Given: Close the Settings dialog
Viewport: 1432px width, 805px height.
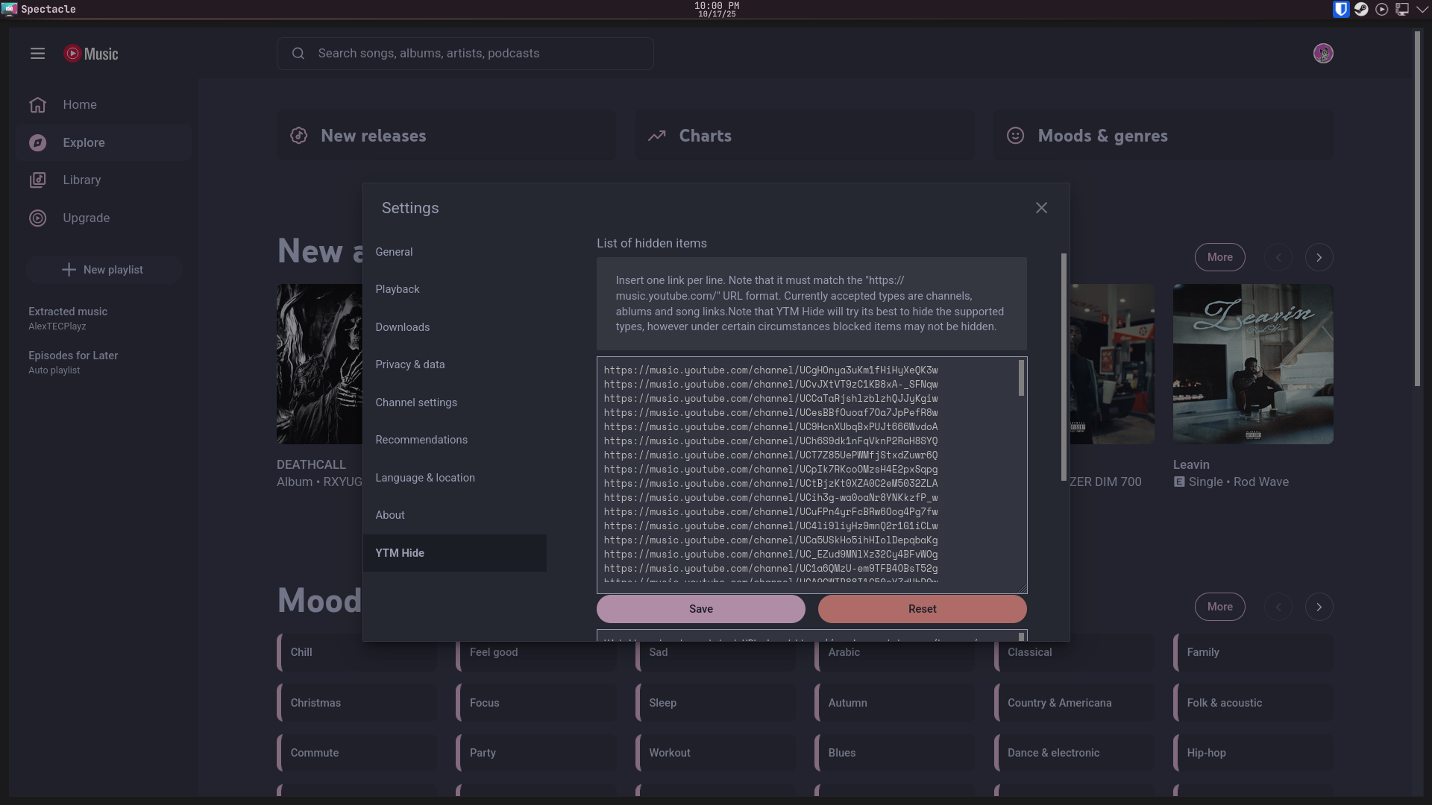Looking at the screenshot, I should (x=1041, y=208).
